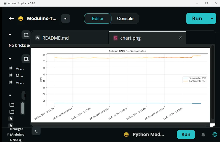Open the app name dropdown menu
The height and width of the screenshot is (142, 220).
pyautogui.click(x=65, y=19)
